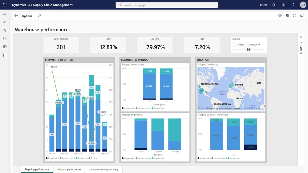Refresh the page with circular arrow
The image size is (308, 173).
(x=294, y=15)
